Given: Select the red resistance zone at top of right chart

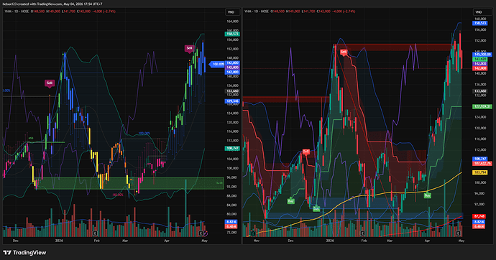Looking at the screenshot, I should tap(392, 47).
